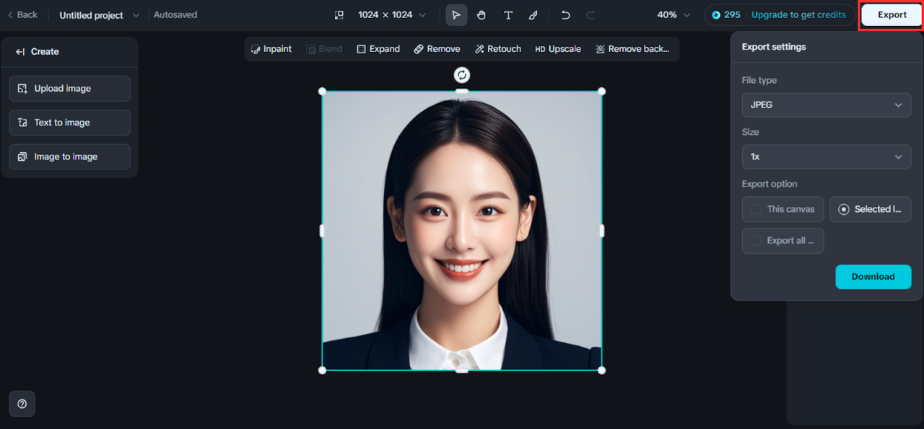Viewport: 924px width, 429px height.
Task: Click the Autosaved status text
Action: [x=175, y=15]
